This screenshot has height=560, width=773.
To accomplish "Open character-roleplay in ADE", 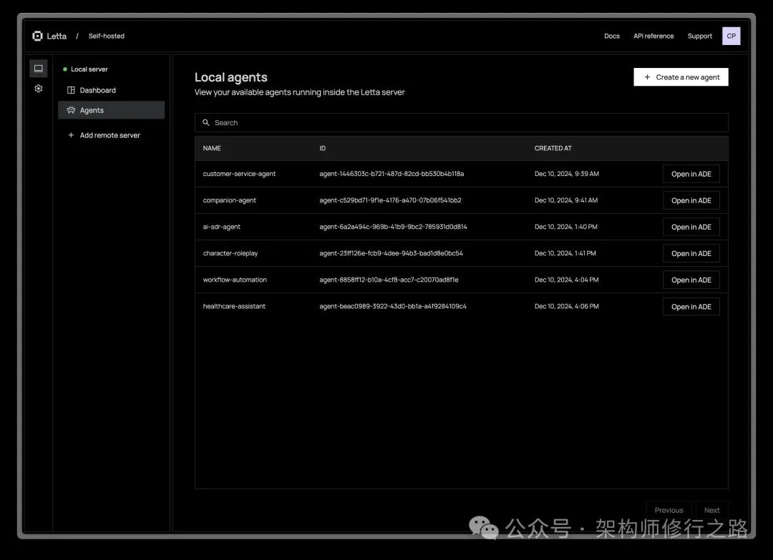I will [691, 254].
